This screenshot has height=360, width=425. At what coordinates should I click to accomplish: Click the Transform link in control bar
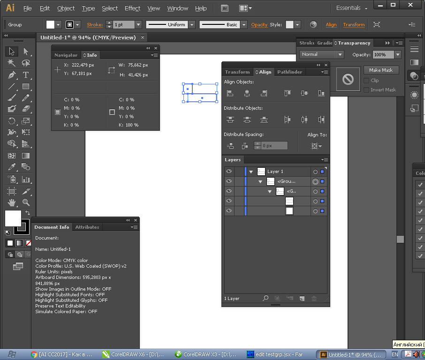tap(354, 25)
